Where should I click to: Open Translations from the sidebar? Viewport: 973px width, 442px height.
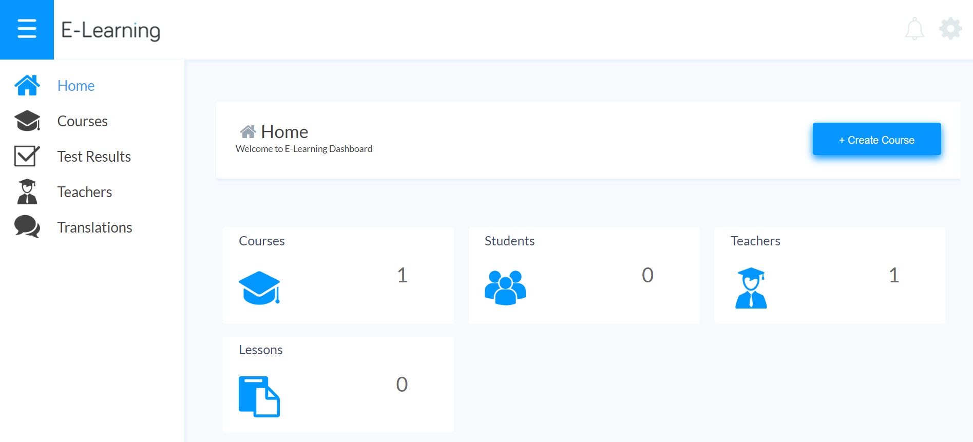(x=95, y=227)
